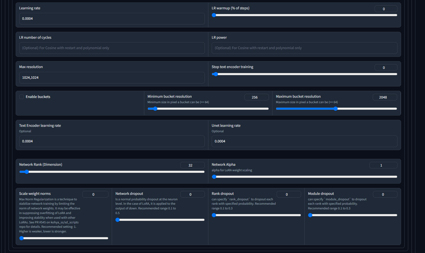Click the Maximum bucket resolution box showing 2048

(x=385, y=97)
